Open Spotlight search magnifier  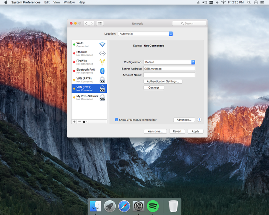click(249, 2)
